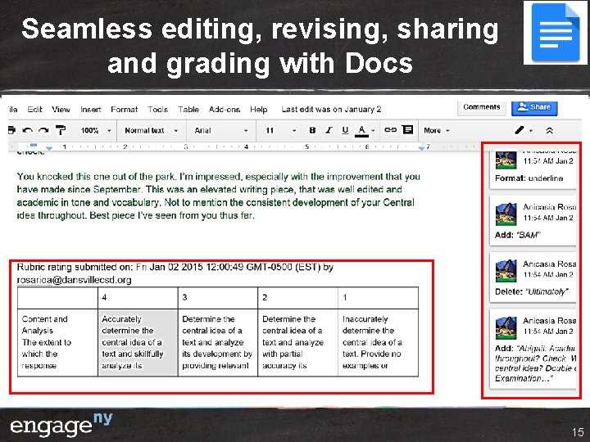590x442 pixels.
Task: Toggle Italic formatting
Action: click(x=329, y=130)
